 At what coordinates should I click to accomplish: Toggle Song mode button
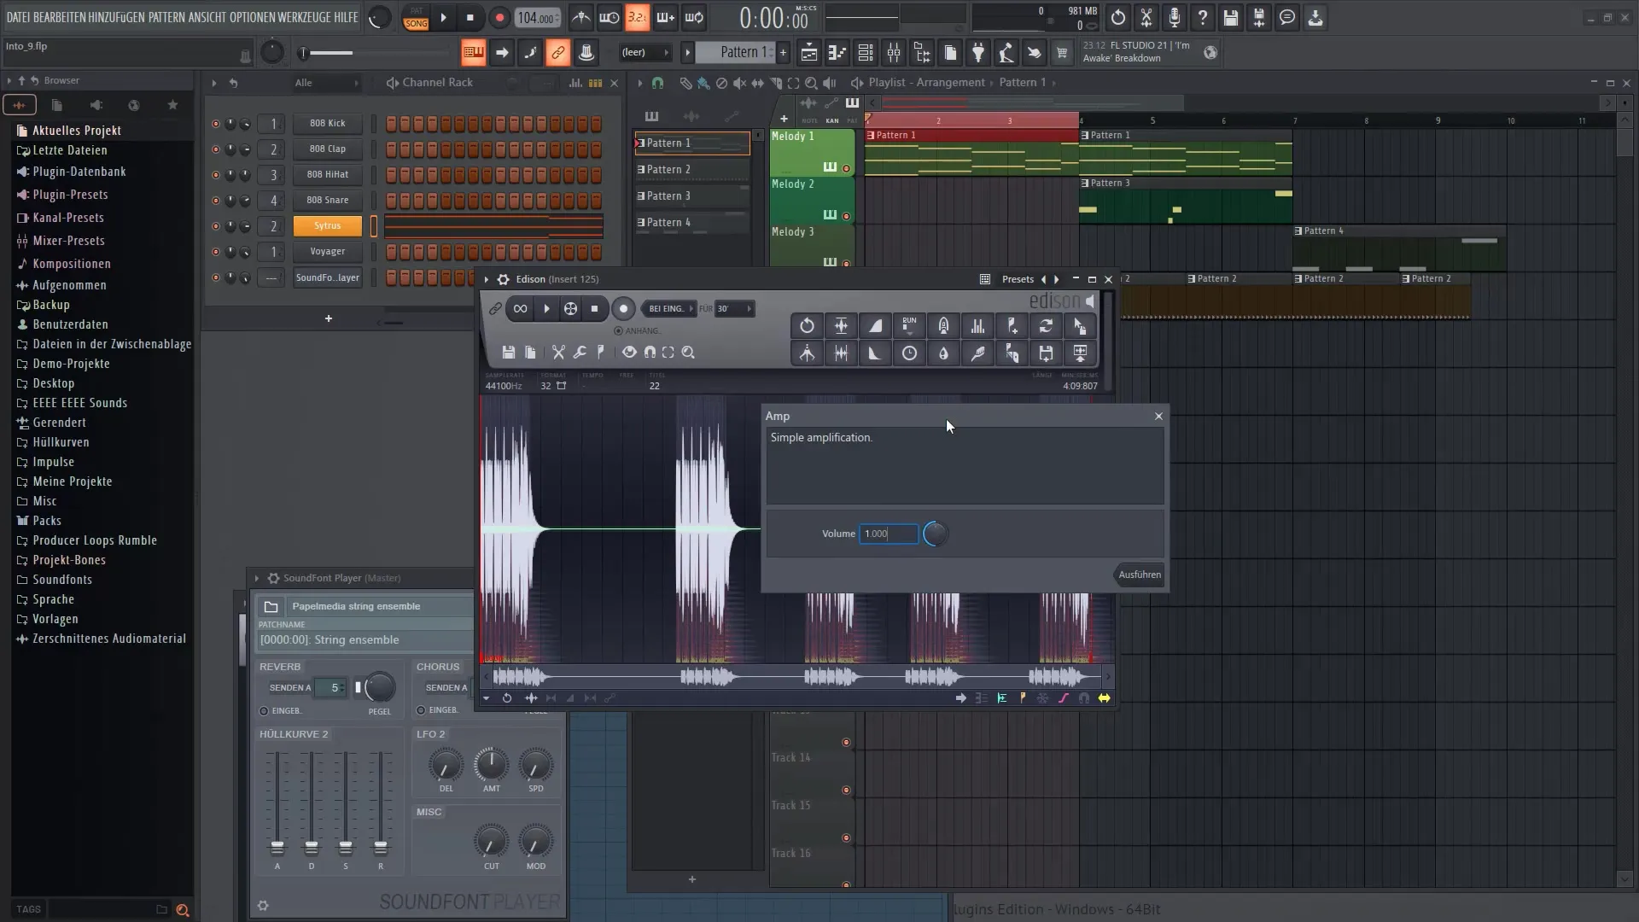(x=417, y=24)
